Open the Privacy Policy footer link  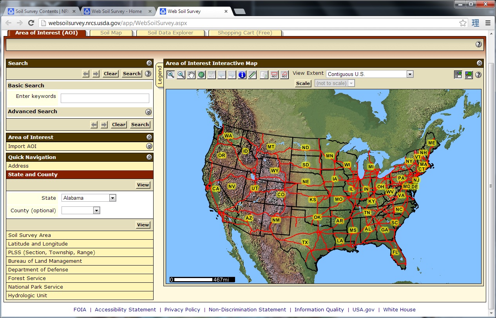coord(182,309)
